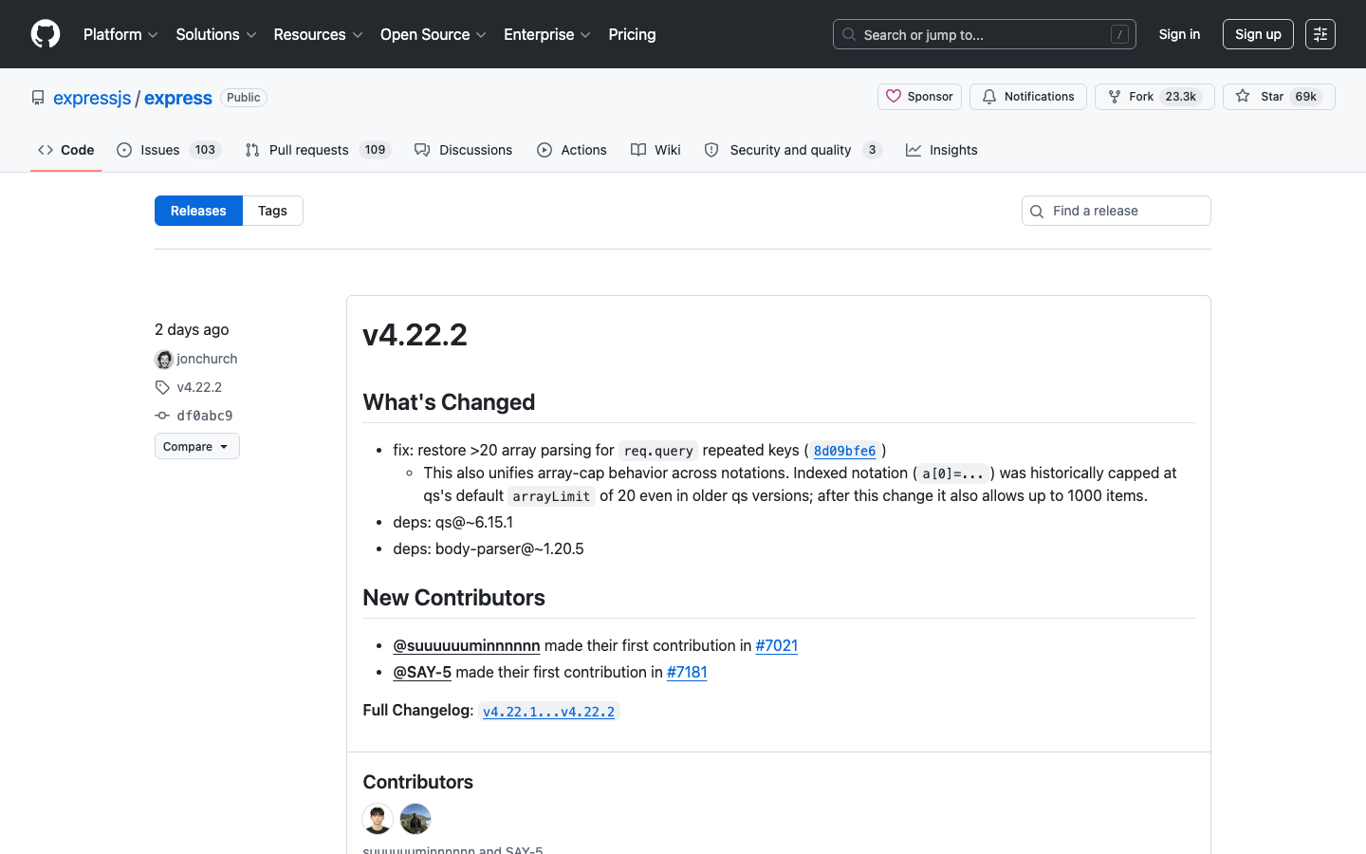Switch to the Issues tab

[169, 150]
